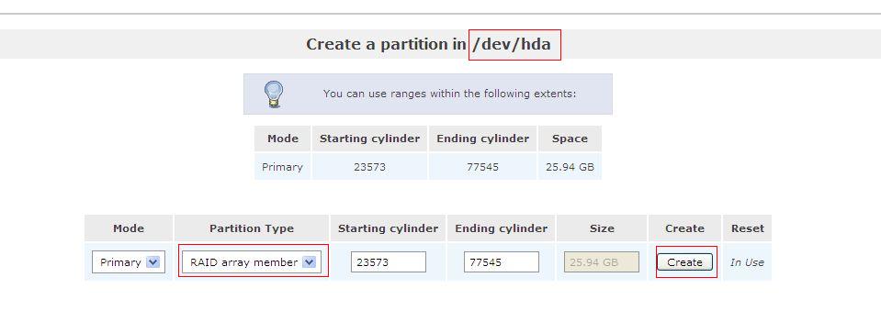Click the In Use reset text

747,261
